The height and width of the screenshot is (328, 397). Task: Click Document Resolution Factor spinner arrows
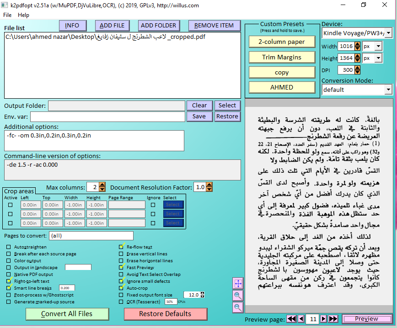pyautogui.click(x=209, y=187)
